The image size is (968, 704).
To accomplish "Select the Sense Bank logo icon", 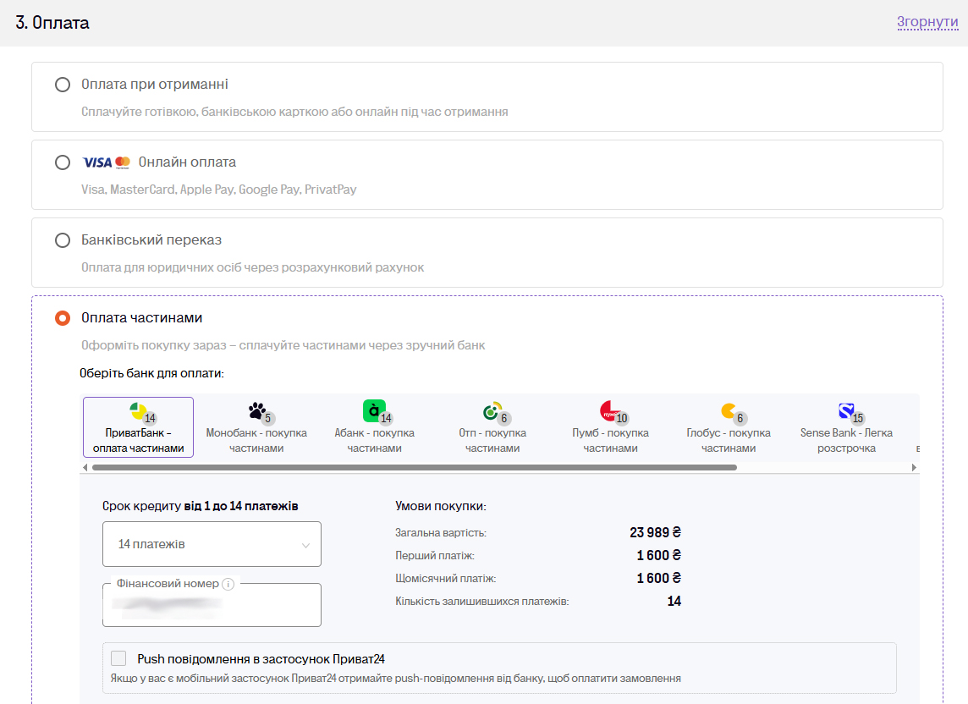I will [846, 410].
